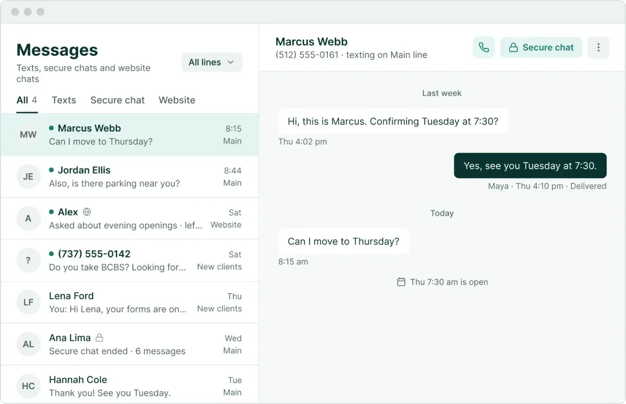Select the JE avatar for Jordan Ellis
Image resolution: width=626 pixels, height=404 pixels.
(28, 177)
